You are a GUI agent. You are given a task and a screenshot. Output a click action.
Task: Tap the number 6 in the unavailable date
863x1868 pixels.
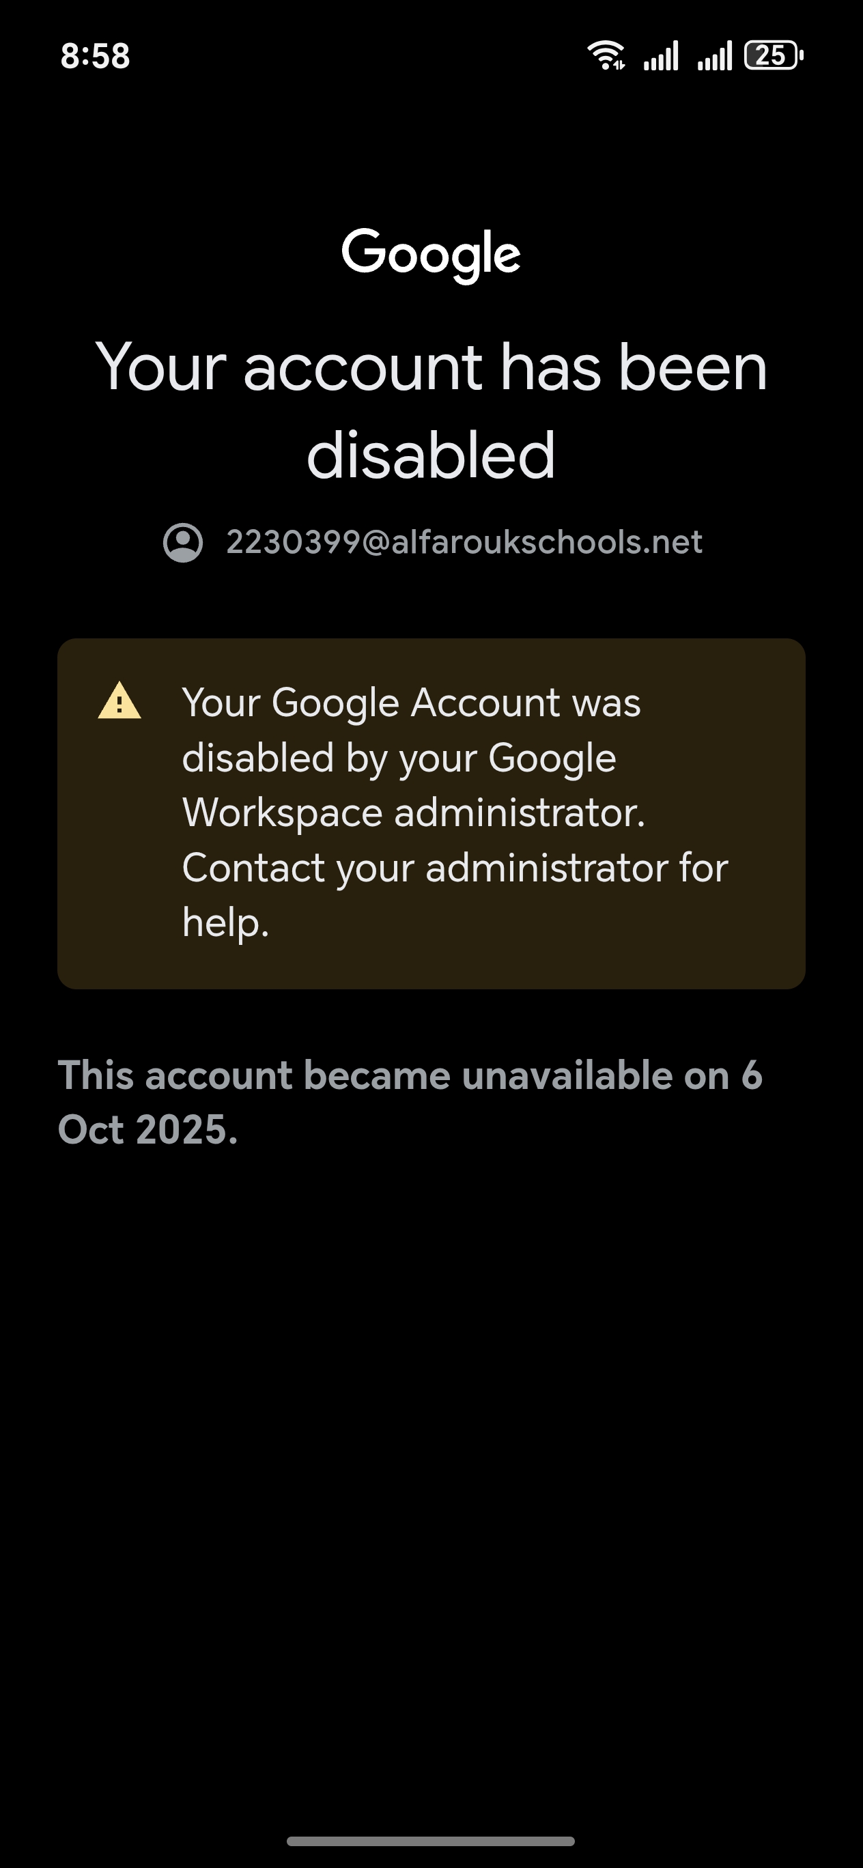point(751,1075)
